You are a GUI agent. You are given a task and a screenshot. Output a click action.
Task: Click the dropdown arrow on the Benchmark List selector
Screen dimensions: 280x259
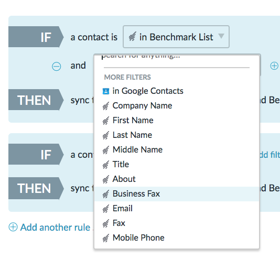point(221,36)
